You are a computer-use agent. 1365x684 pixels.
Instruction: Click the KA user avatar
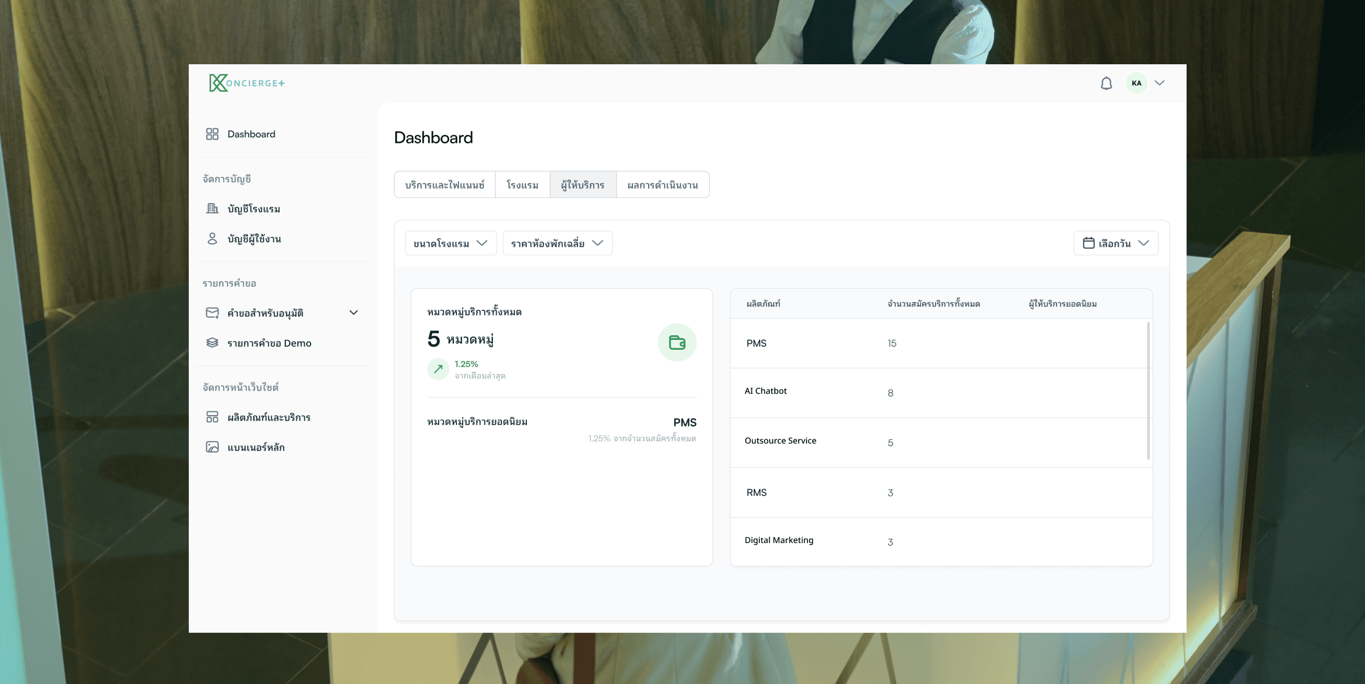pos(1136,83)
